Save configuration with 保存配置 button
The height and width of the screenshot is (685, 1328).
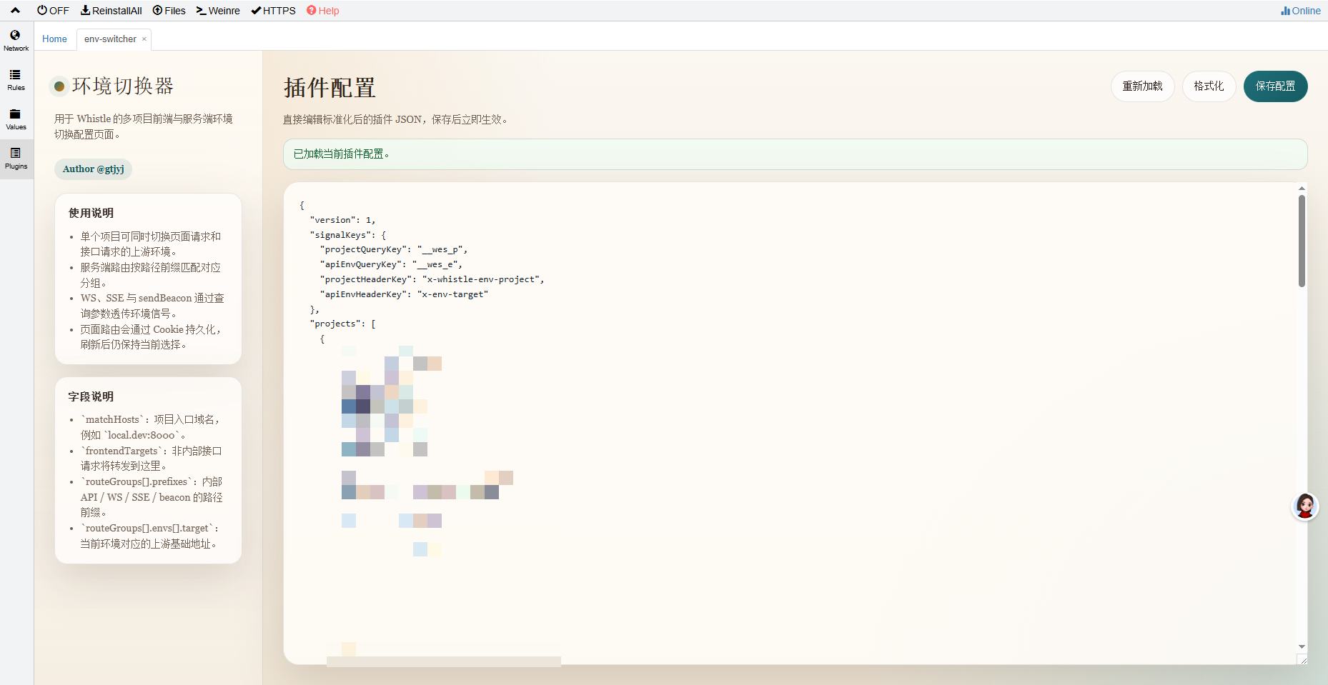point(1275,86)
